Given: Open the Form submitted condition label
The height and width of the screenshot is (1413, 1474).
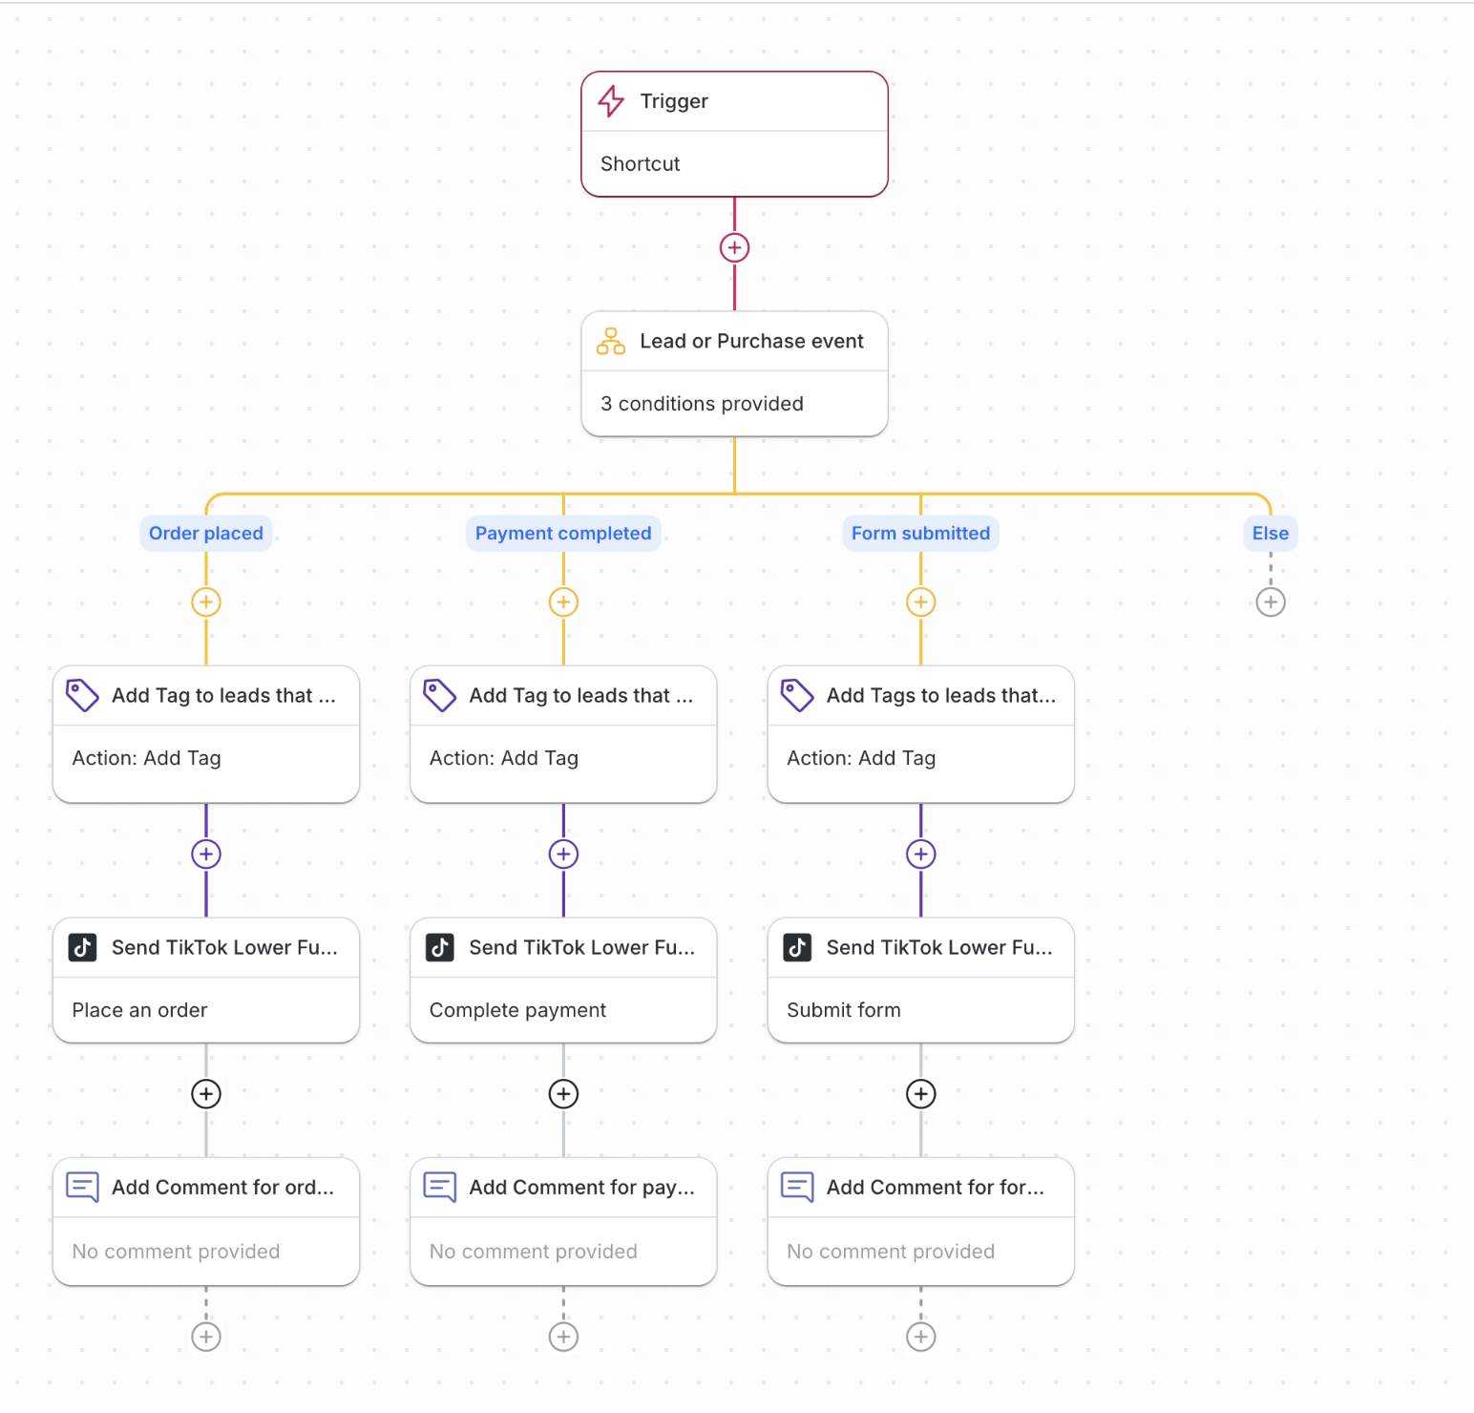Looking at the screenshot, I should pos(920,534).
